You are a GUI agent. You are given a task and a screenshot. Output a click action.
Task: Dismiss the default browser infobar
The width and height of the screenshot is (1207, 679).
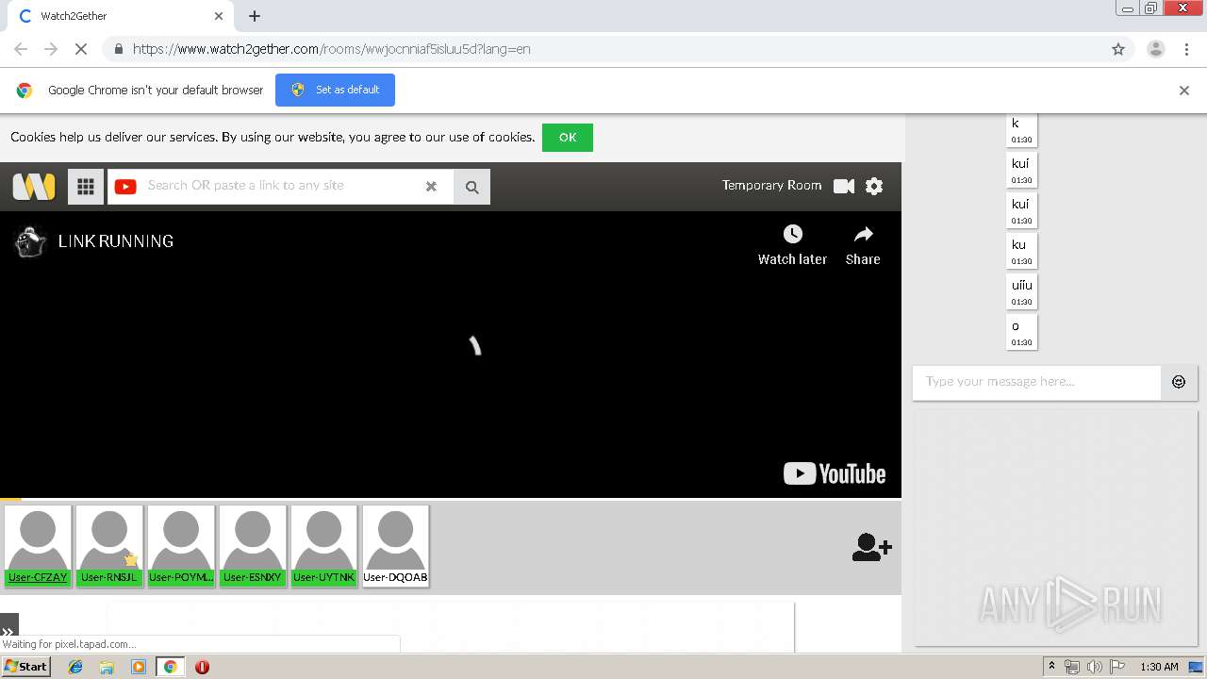click(1184, 91)
